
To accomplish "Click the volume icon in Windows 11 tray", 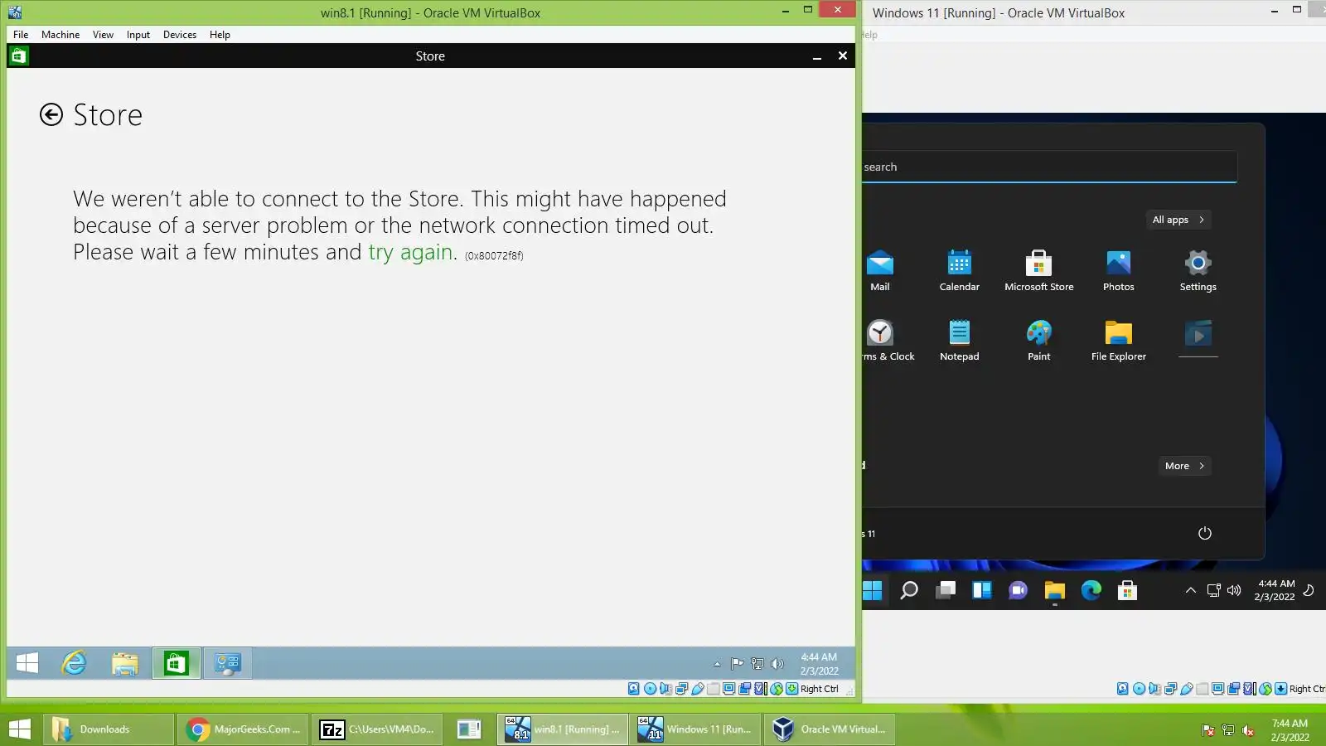I will (1234, 590).
